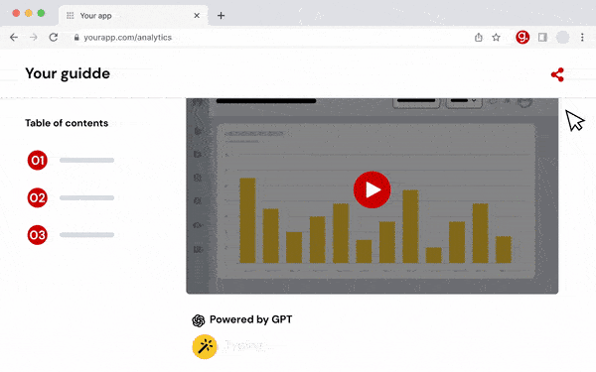Open the side panel icon

tap(542, 38)
